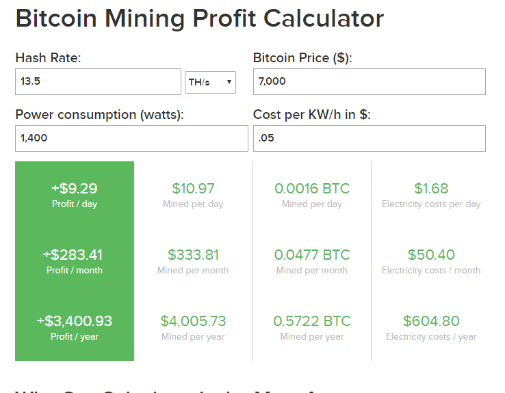Select the Power consumption watts field
Screen dimensions: 505x393
point(131,138)
